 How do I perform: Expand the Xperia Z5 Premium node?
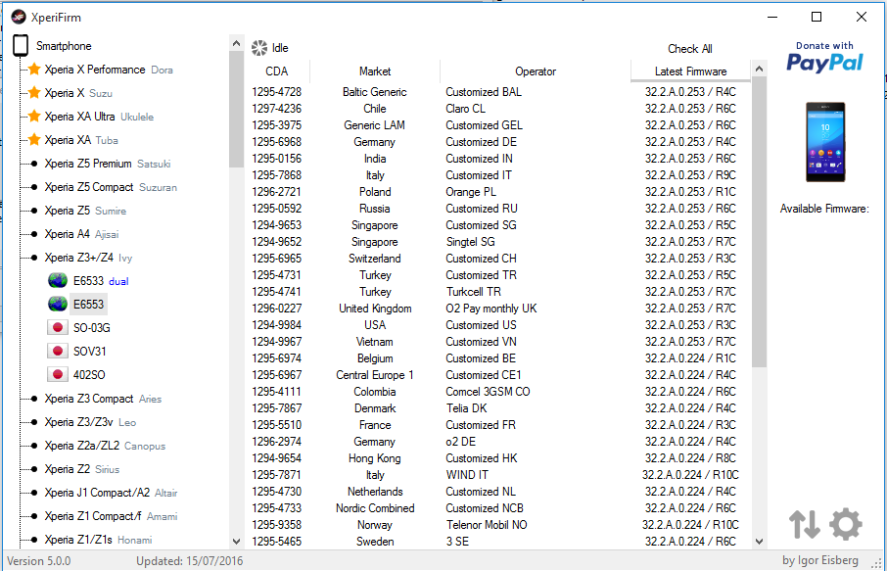[x=34, y=164]
